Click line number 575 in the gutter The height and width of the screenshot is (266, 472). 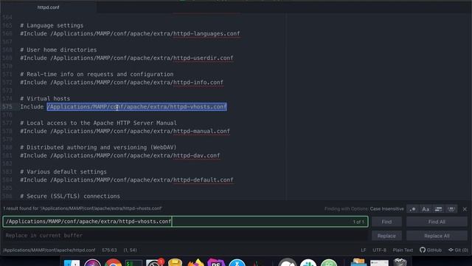(x=7, y=106)
